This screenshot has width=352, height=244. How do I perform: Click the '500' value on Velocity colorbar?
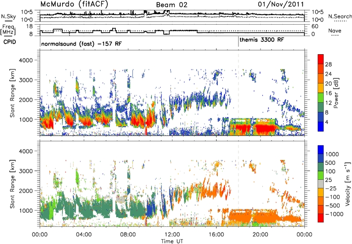tap(330, 163)
